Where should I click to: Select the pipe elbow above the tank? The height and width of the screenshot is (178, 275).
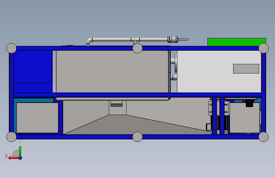point(89,41)
